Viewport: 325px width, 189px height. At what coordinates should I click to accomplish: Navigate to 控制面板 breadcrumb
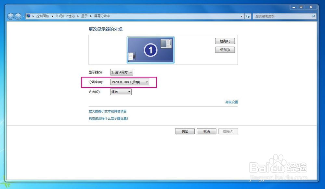(x=43, y=16)
